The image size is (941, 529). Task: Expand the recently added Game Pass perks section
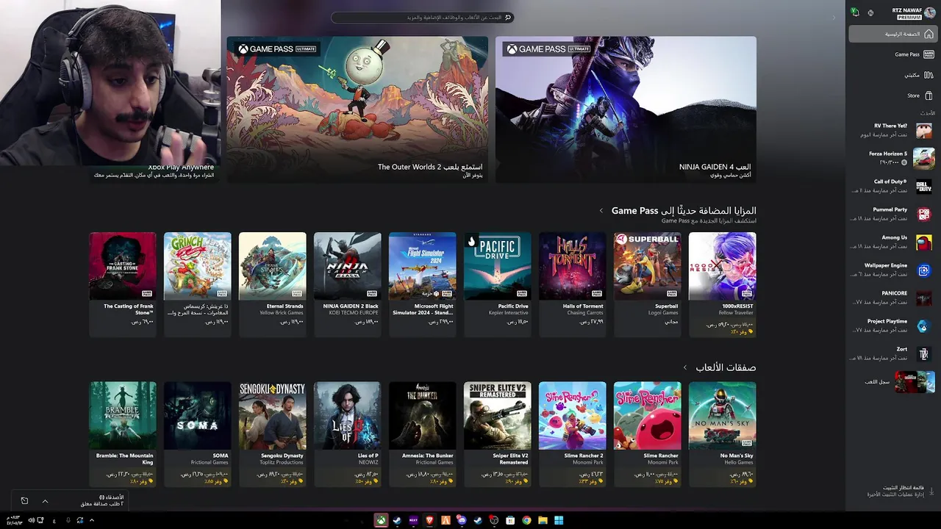(x=601, y=211)
